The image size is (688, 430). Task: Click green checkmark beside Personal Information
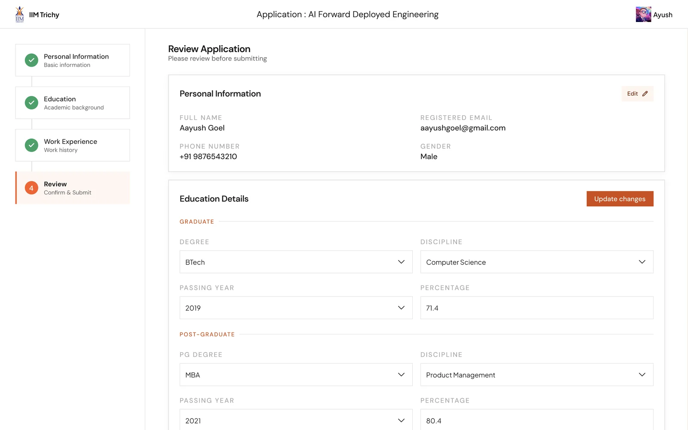(31, 60)
